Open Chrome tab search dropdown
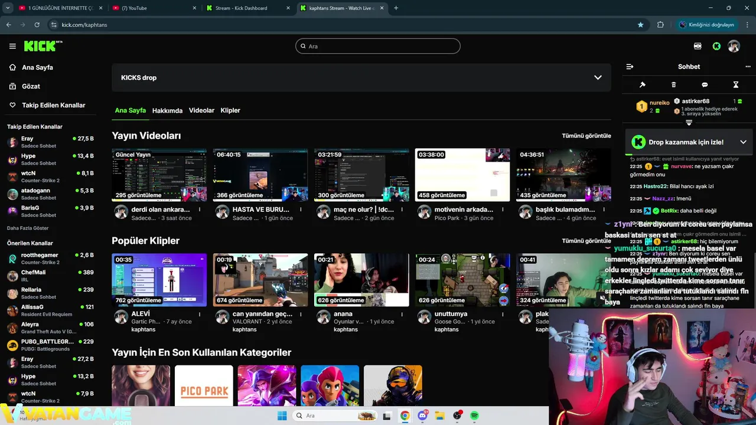The height and width of the screenshot is (425, 756). 7,8
